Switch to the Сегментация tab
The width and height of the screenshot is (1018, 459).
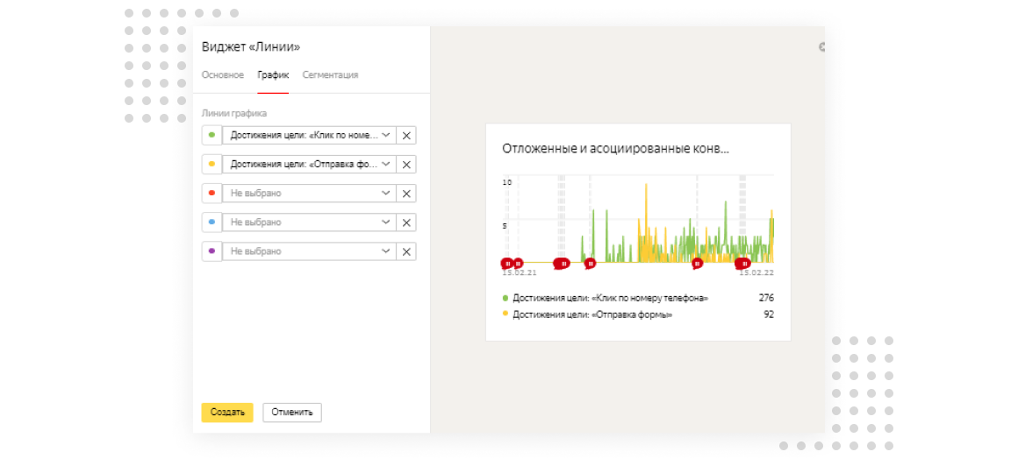[330, 75]
